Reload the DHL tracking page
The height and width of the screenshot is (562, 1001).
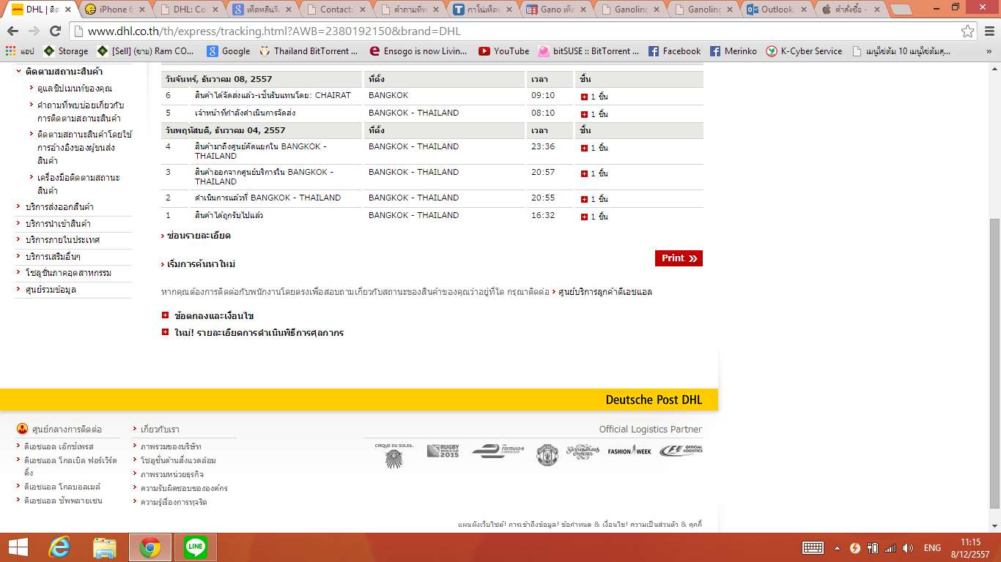pyautogui.click(x=55, y=31)
